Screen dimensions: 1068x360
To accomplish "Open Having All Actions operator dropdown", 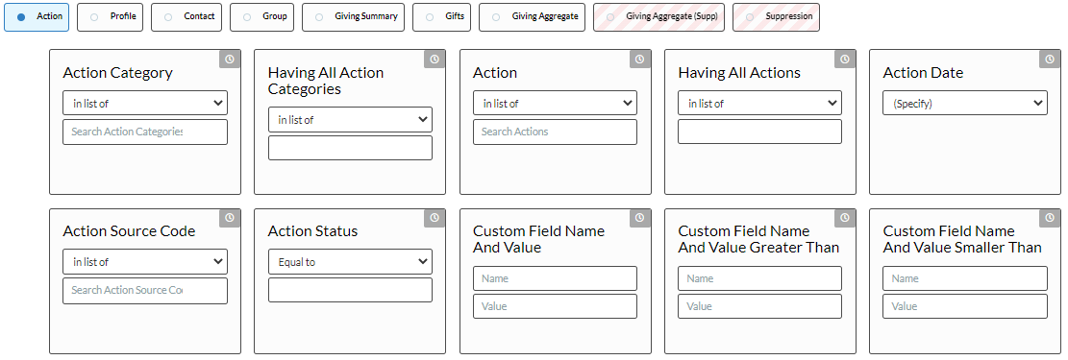I will pos(760,103).
